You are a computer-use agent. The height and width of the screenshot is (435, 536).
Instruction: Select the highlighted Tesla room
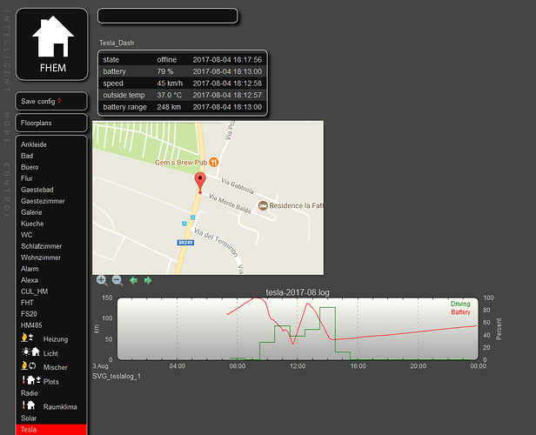[x=29, y=430]
